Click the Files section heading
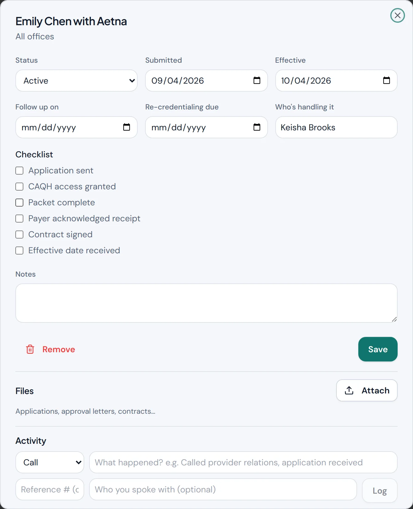Viewport: 413px width, 509px height. click(x=25, y=391)
